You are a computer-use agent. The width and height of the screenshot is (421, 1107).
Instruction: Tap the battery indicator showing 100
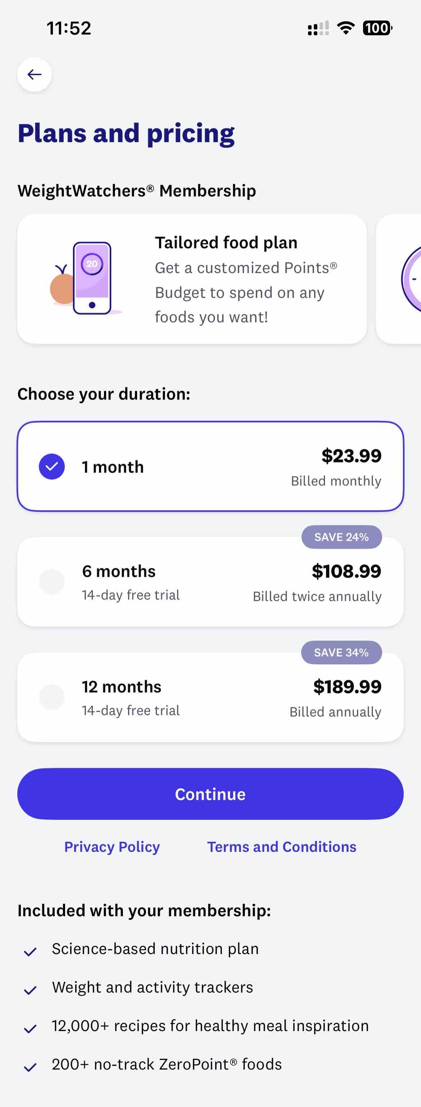click(377, 28)
